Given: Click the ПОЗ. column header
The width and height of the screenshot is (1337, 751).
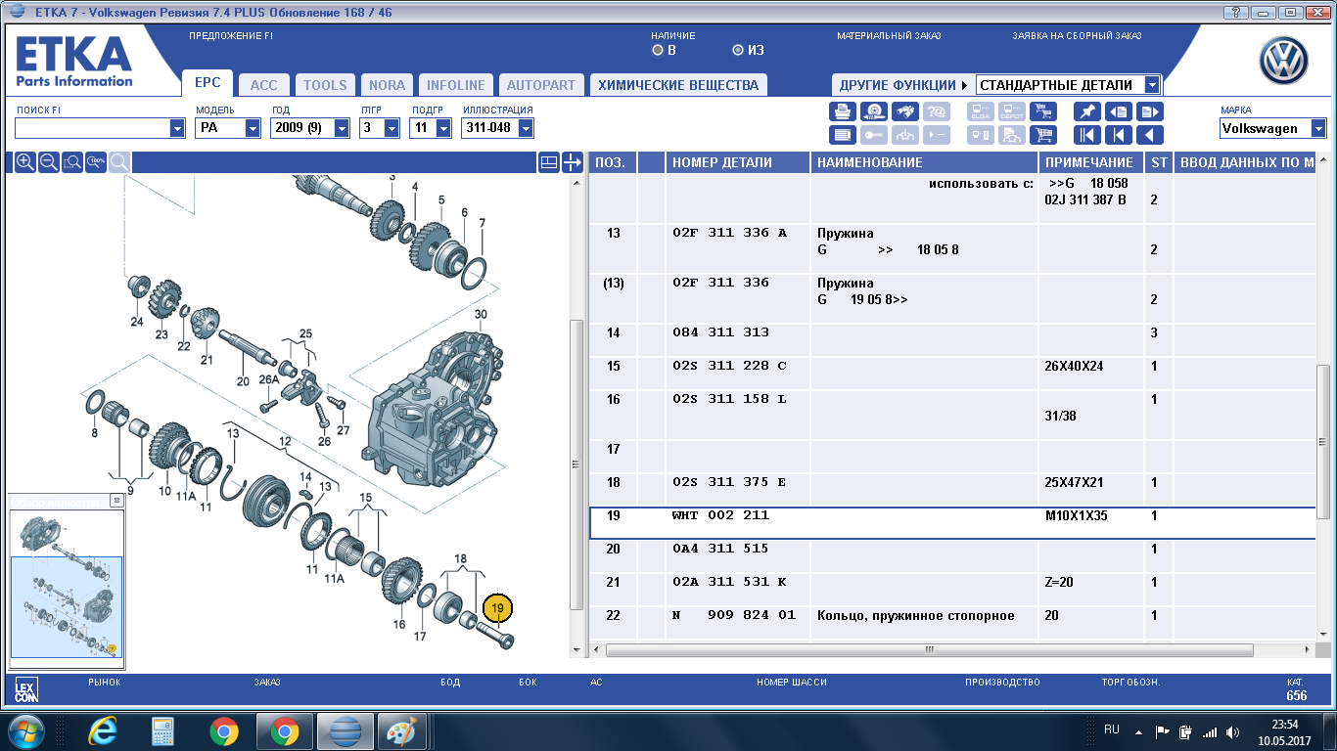Looking at the screenshot, I should coord(612,163).
